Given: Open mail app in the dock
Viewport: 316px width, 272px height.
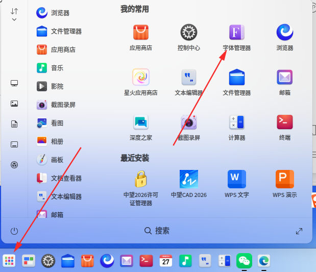Looking at the screenshot, I should click(127, 261).
